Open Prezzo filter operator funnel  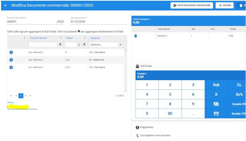pos(84,45)
